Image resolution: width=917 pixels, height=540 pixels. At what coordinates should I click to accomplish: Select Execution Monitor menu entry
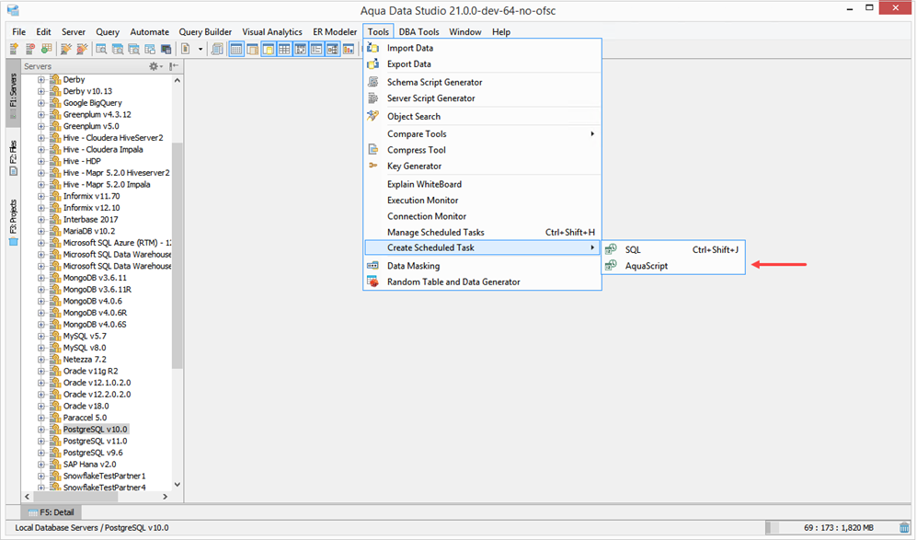click(483, 201)
